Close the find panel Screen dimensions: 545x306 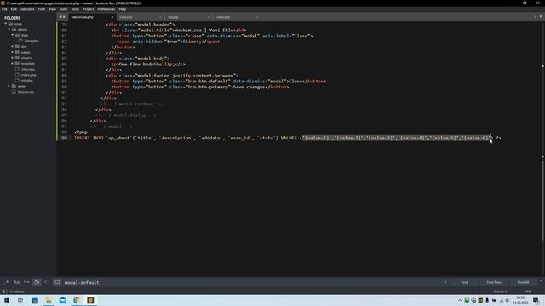(x=541, y=281)
